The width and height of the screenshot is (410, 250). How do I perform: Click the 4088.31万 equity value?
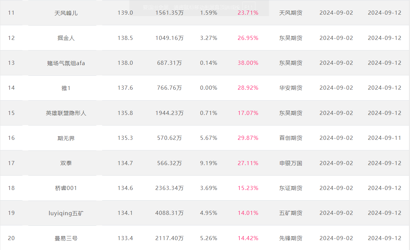(x=169, y=213)
